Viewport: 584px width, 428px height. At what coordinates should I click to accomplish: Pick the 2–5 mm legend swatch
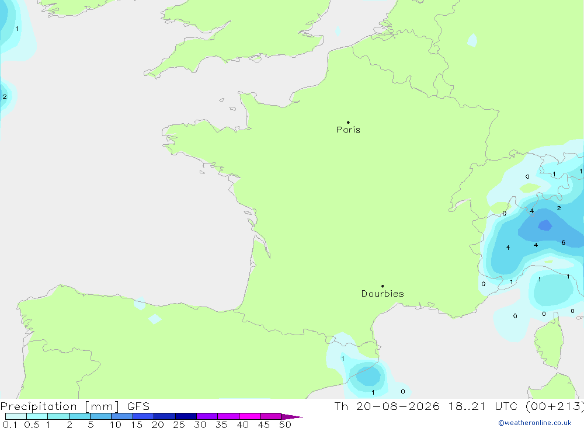[x=79, y=416]
